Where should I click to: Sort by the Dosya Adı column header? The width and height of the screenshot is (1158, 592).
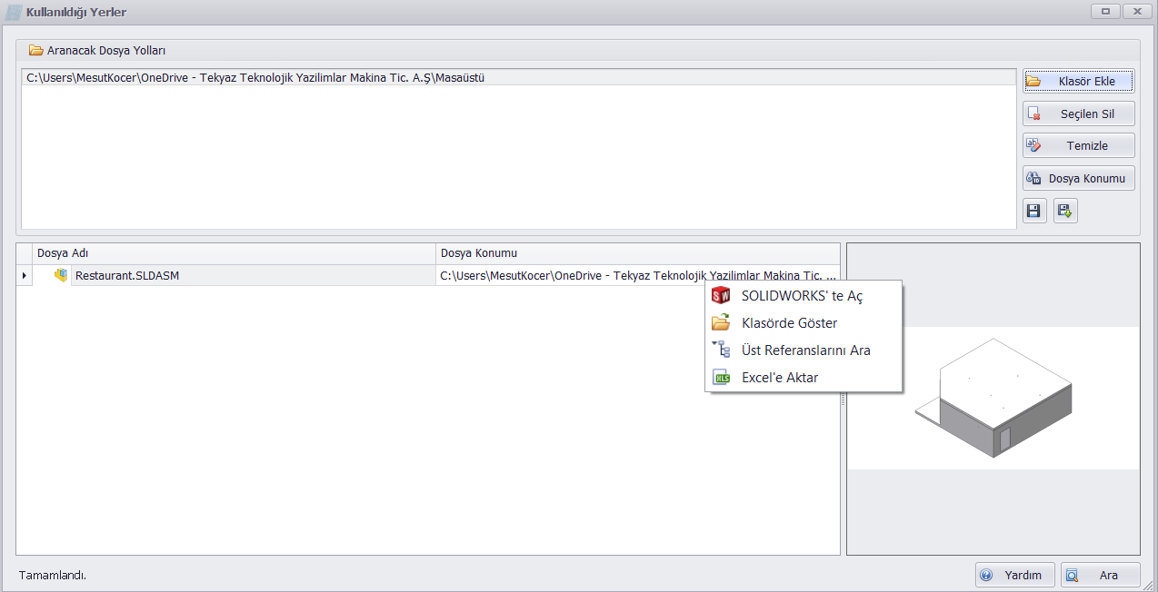(235, 253)
